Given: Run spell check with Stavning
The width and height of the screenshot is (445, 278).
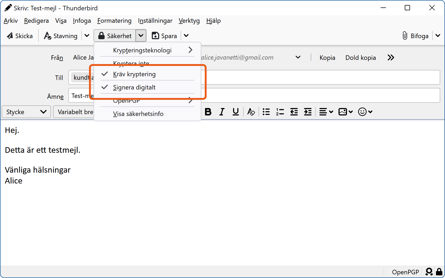Looking at the screenshot, I should pyautogui.click(x=61, y=36).
